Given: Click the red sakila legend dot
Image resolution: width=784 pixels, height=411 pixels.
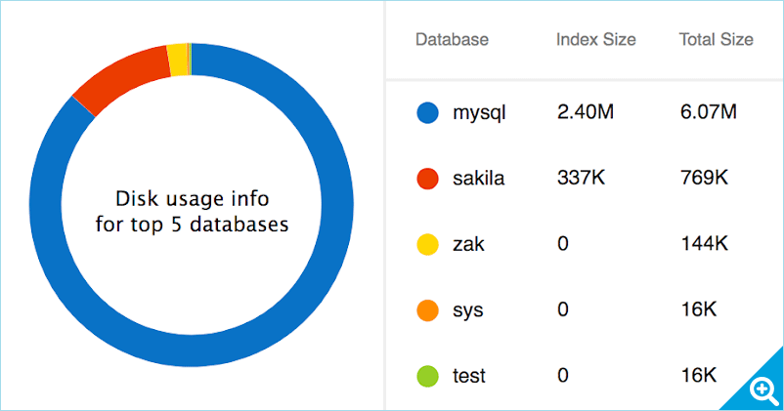Looking at the screenshot, I should [426, 179].
